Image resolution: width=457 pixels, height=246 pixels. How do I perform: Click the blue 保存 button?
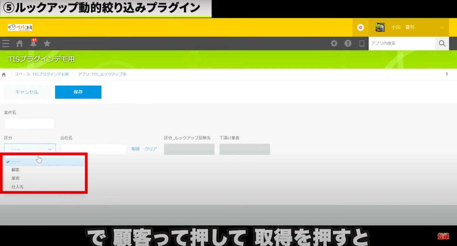pyautogui.click(x=78, y=92)
